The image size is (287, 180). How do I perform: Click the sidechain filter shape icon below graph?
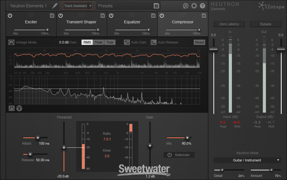click(x=12, y=109)
